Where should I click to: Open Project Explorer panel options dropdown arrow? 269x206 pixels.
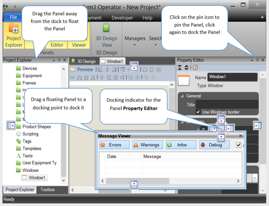54,60
